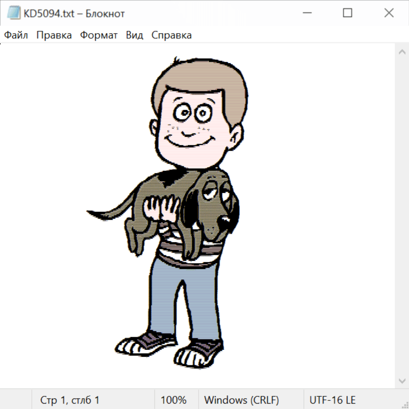The height and width of the screenshot is (409, 409).
Task: Click the 'Стр 1, стлб 1' status indicator
Action: pyautogui.click(x=70, y=400)
